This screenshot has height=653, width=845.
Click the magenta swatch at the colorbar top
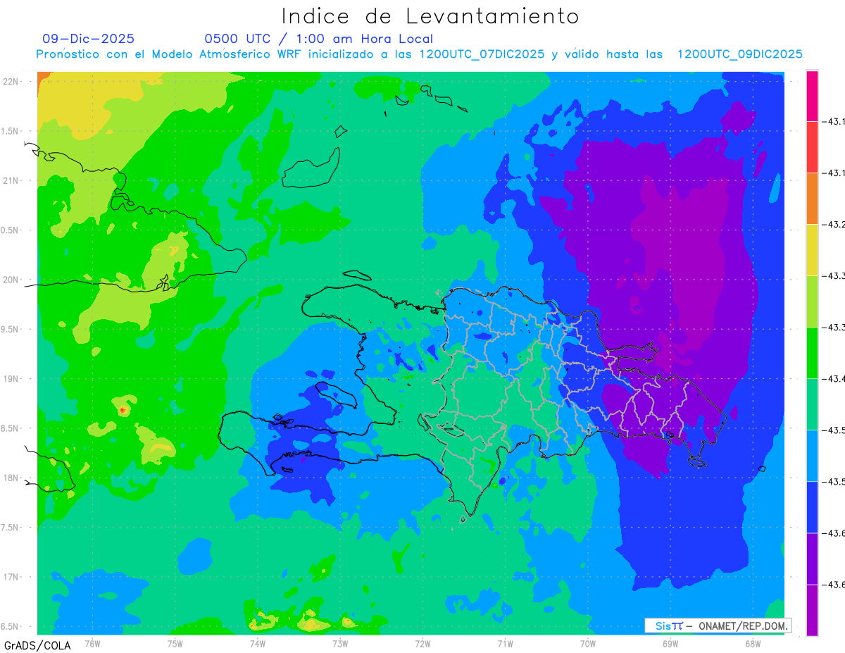(x=812, y=96)
